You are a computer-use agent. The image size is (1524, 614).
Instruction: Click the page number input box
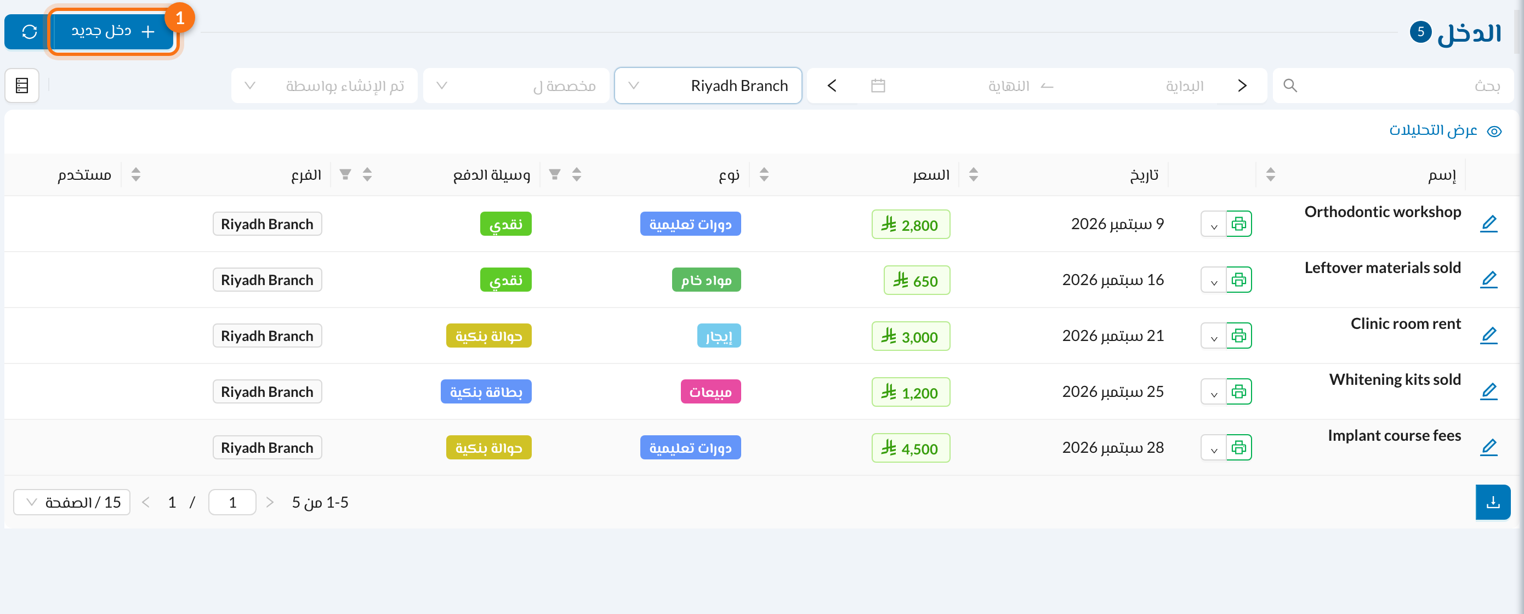click(232, 502)
